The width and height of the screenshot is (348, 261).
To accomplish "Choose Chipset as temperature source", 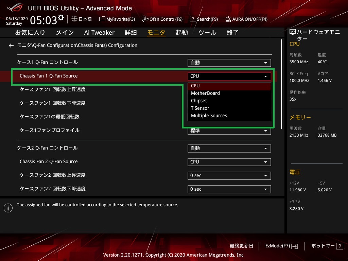I will coord(229,101).
